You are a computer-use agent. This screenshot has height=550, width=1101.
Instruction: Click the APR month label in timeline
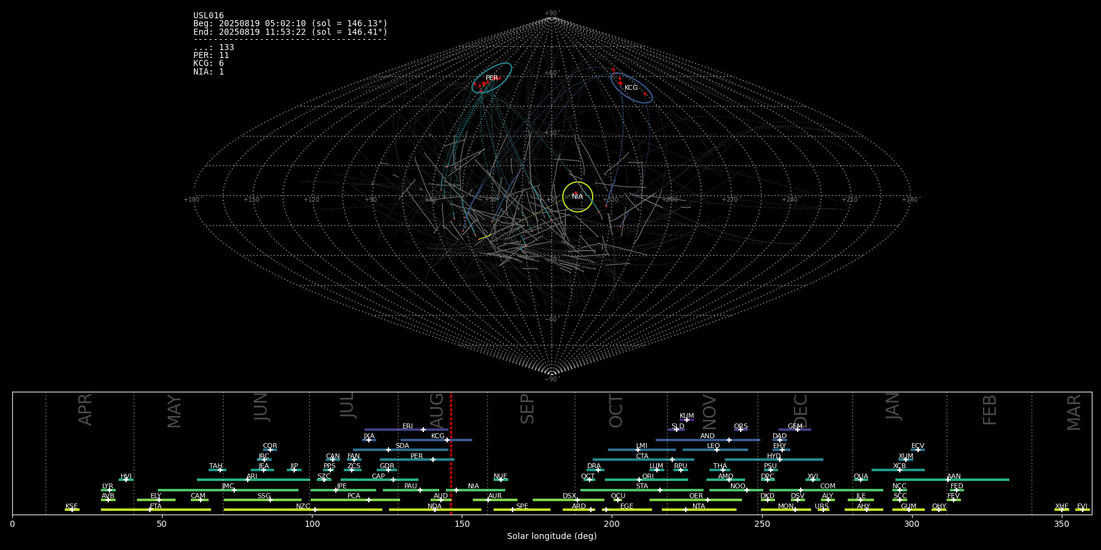pyautogui.click(x=85, y=409)
